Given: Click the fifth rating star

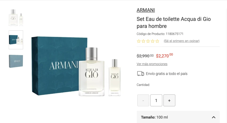Looking at the screenshot, I should click(157, 41).
